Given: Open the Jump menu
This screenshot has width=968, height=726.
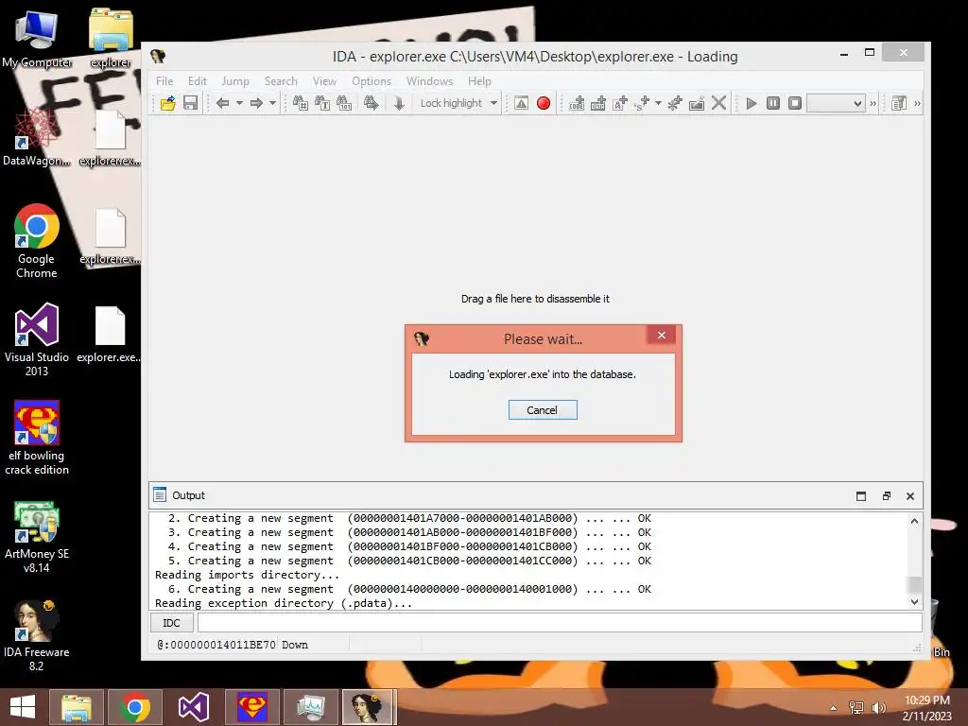Looking at the screenshot, I should coord(235,81).
